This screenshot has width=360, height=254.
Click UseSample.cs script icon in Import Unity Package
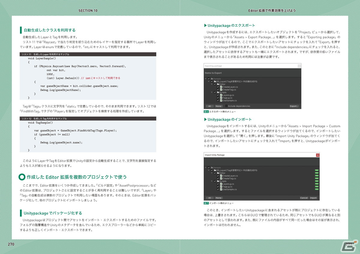click(x=221, y=189)
